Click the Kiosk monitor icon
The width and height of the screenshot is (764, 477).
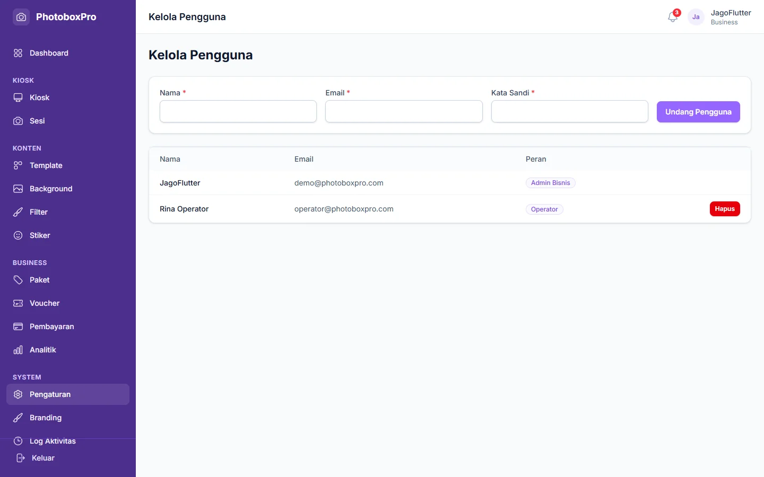pos(18,98)
